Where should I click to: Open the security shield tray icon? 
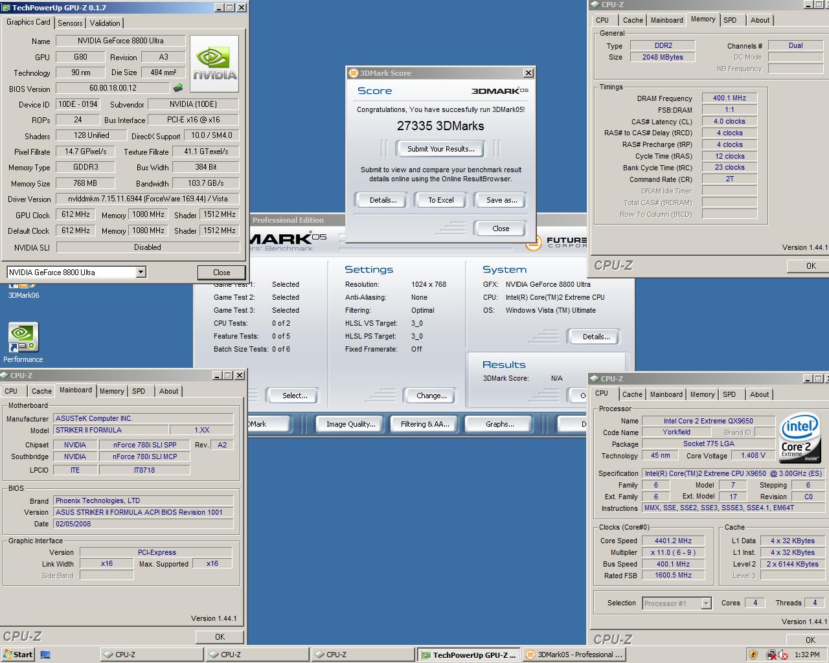click(x=753, y=655)
